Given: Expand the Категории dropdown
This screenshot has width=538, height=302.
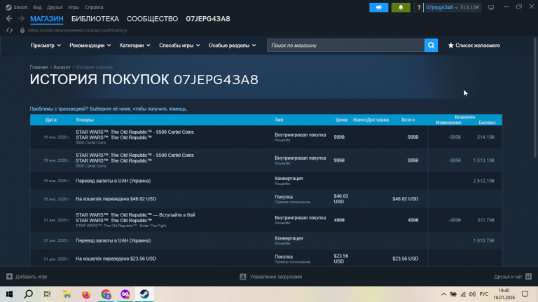Looking at the screenshot, I should click(x=134, y=46).
